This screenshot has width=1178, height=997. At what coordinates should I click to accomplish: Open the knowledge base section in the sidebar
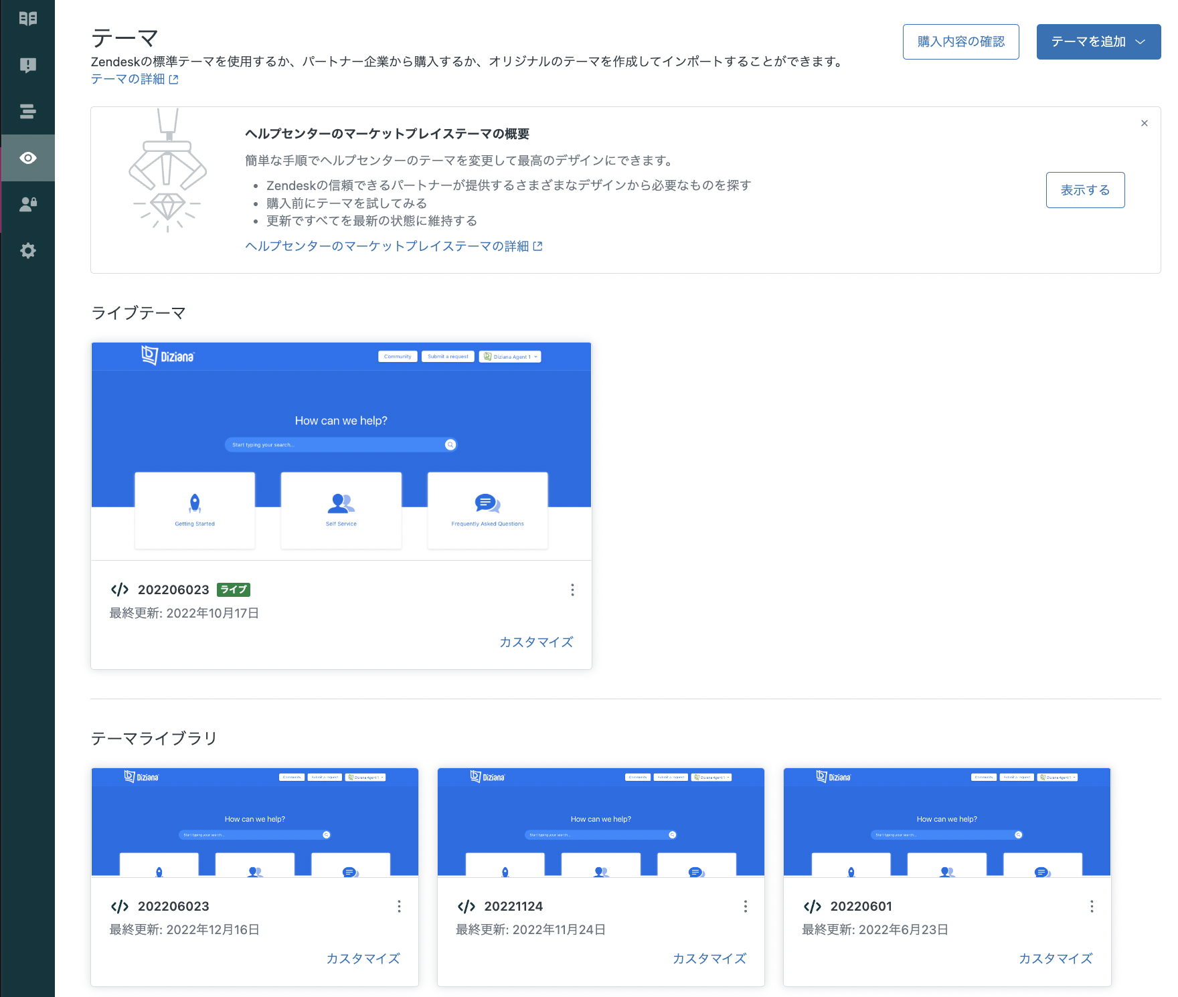point(27,18)
